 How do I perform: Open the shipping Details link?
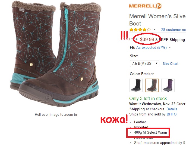[172, 109]
